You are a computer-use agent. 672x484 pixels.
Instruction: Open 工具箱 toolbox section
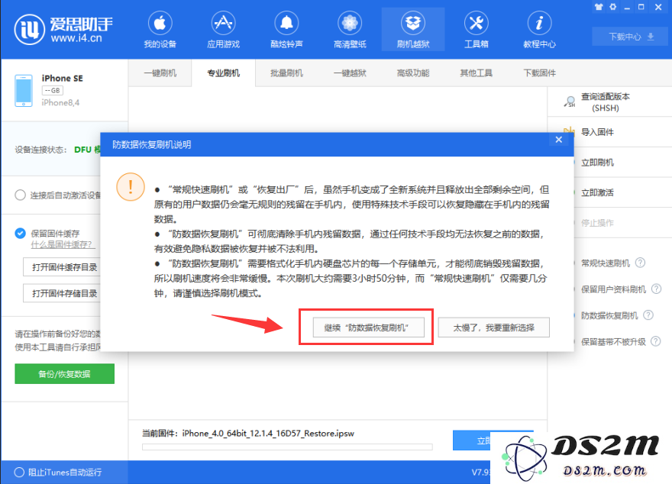coord(477,30)
